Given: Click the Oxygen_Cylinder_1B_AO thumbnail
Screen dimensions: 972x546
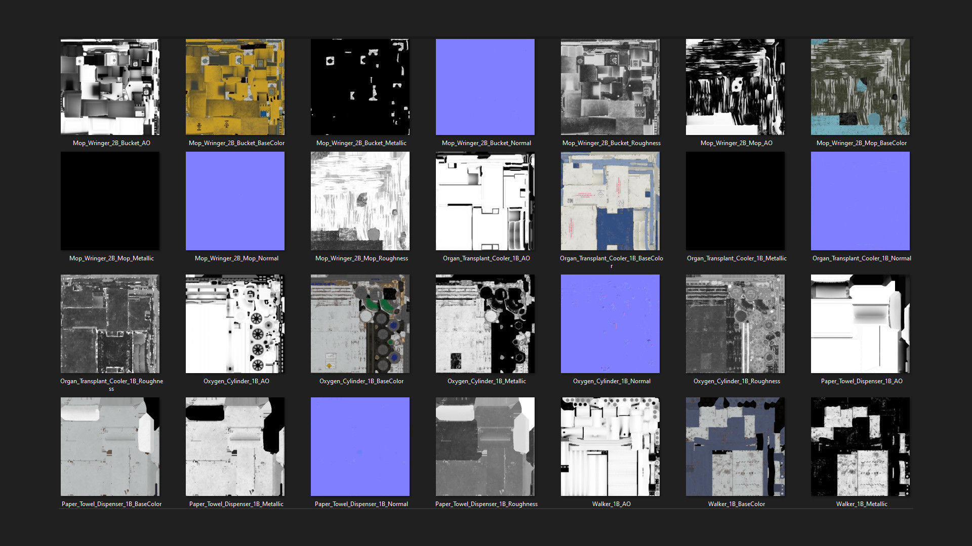Looking at the screenshot, I should (x=235, y=324).
